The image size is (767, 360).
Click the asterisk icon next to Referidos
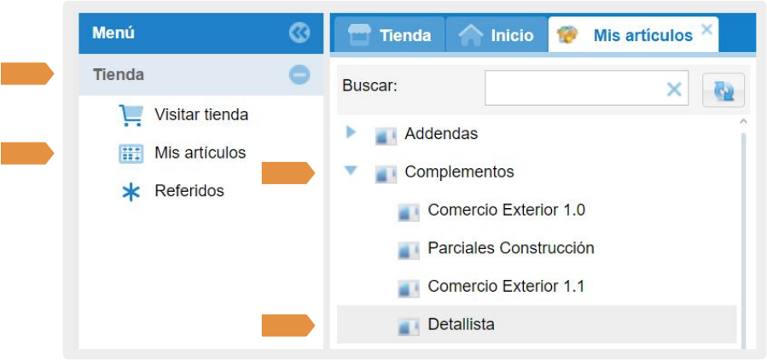[131, 192]
